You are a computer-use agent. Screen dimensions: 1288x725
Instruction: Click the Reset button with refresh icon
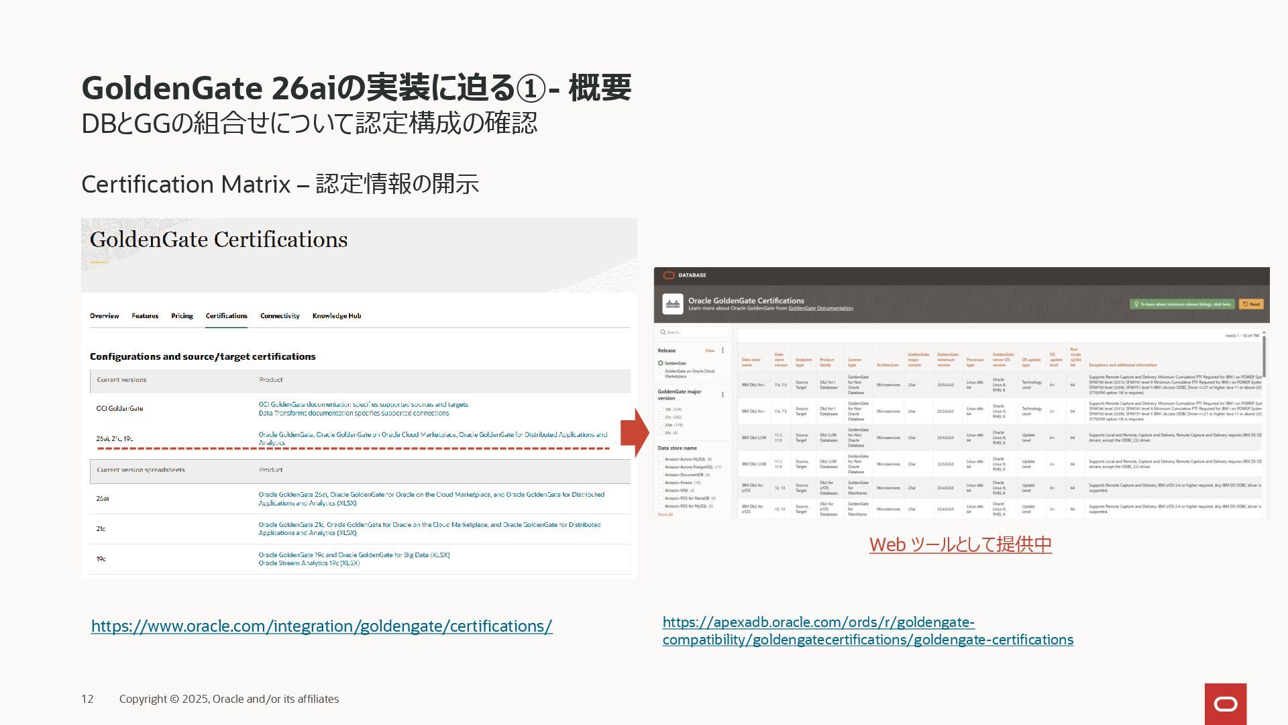tap(1251, 304)
